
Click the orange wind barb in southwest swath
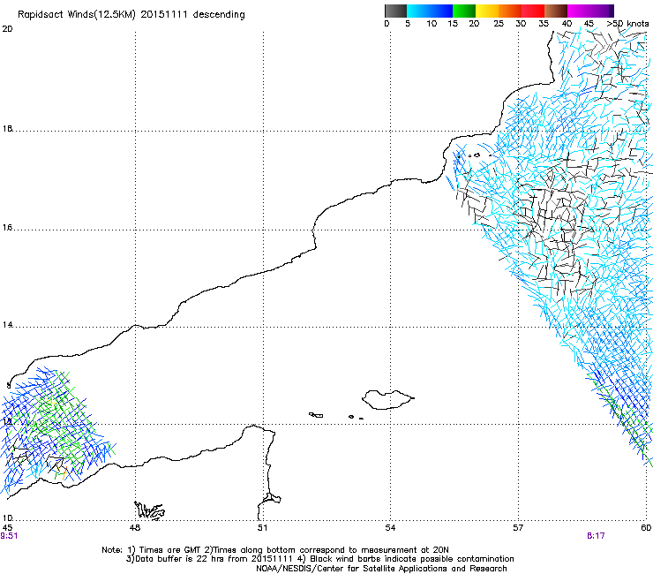64,473
